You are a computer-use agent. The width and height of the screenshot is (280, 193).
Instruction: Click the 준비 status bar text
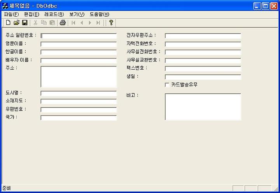tap(7, 188)
